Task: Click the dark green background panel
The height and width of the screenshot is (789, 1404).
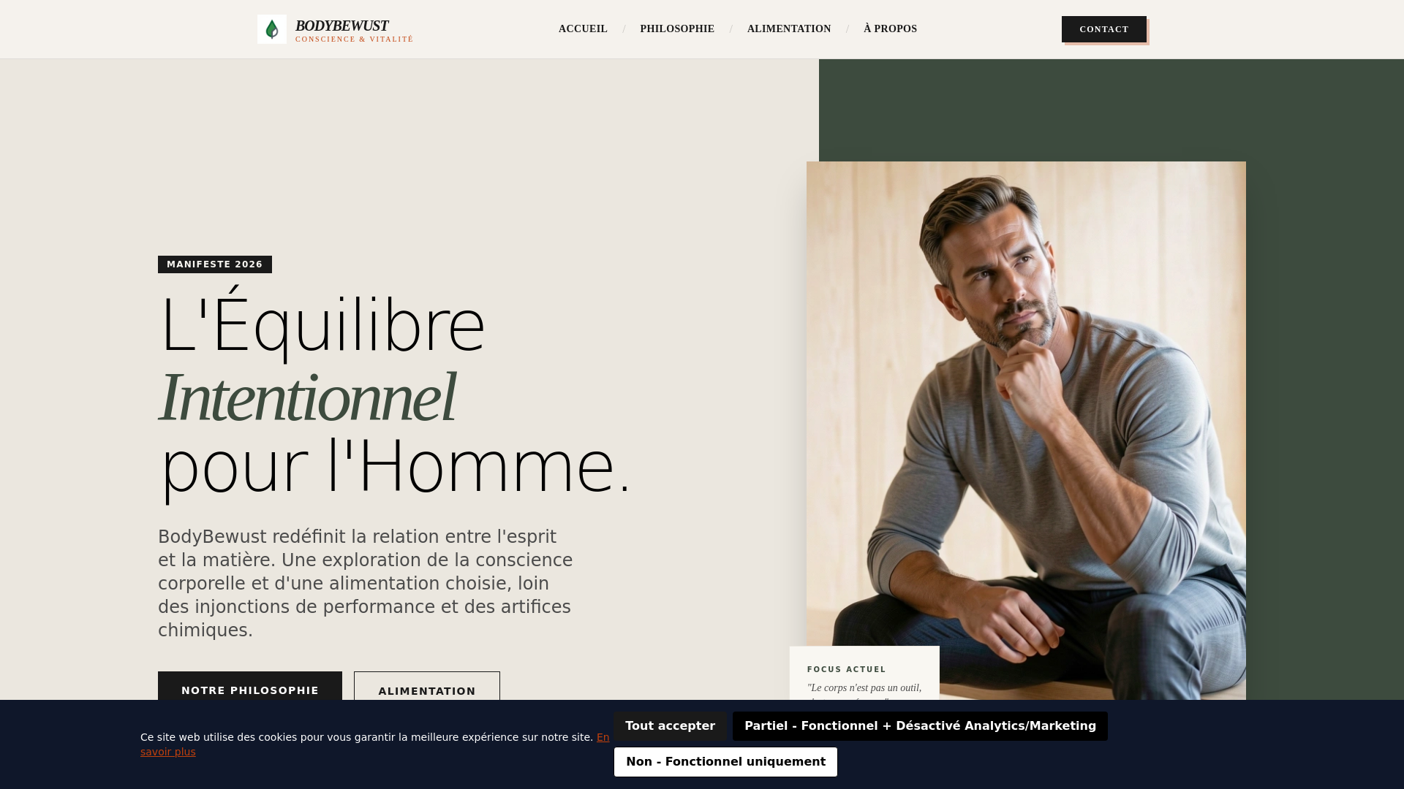Action: [x=1324, y=365]
